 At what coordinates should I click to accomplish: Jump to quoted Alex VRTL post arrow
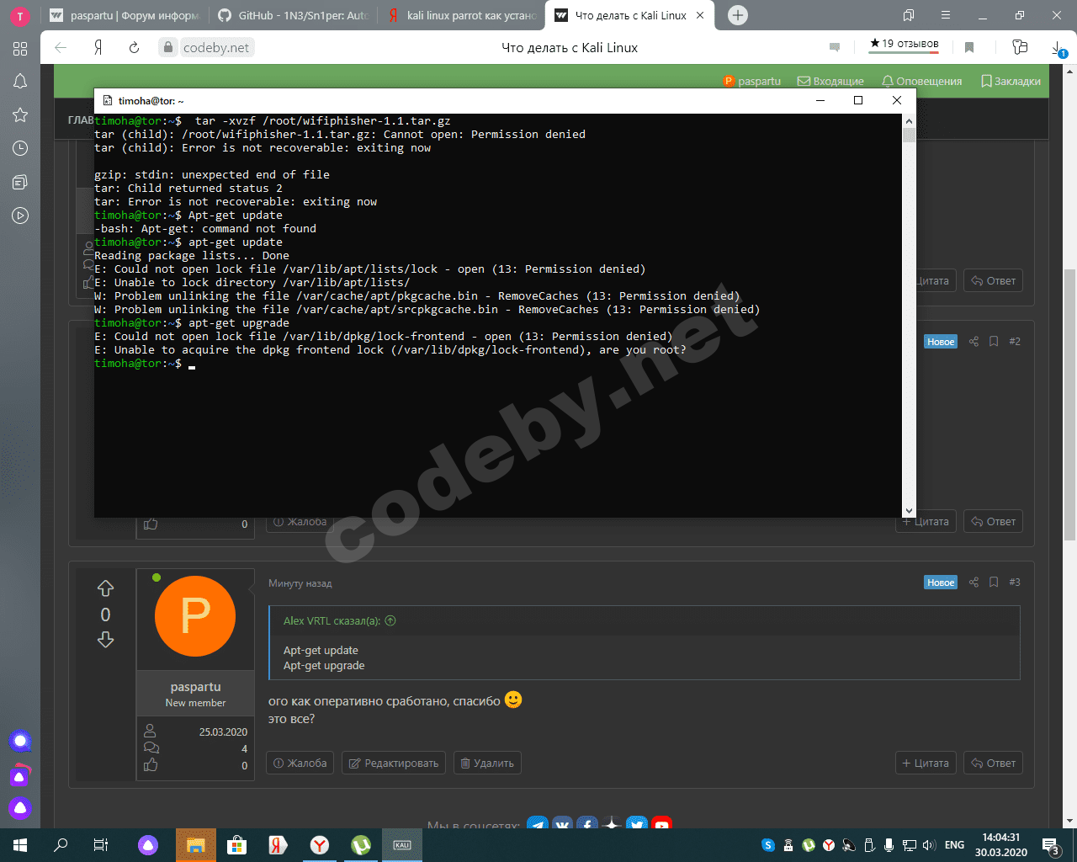pyautogui.click(x=390, y=621)
